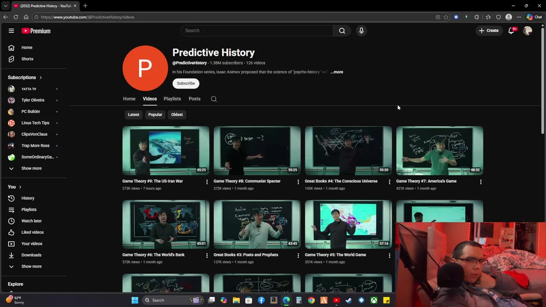
Task: Open options menu for America's Game video
Action: coord(481,182)
